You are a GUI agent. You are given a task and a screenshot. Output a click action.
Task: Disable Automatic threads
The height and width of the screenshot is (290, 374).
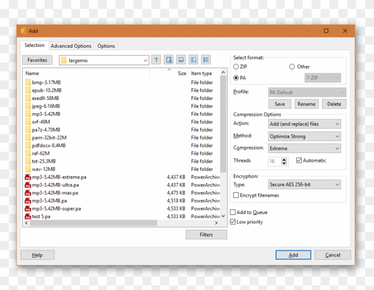pos(298,160)
